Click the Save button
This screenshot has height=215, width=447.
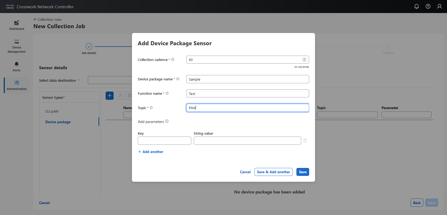point(303,172)
